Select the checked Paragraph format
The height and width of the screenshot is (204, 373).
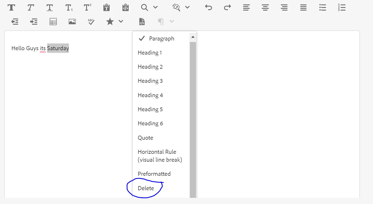[x=161, y=38]
